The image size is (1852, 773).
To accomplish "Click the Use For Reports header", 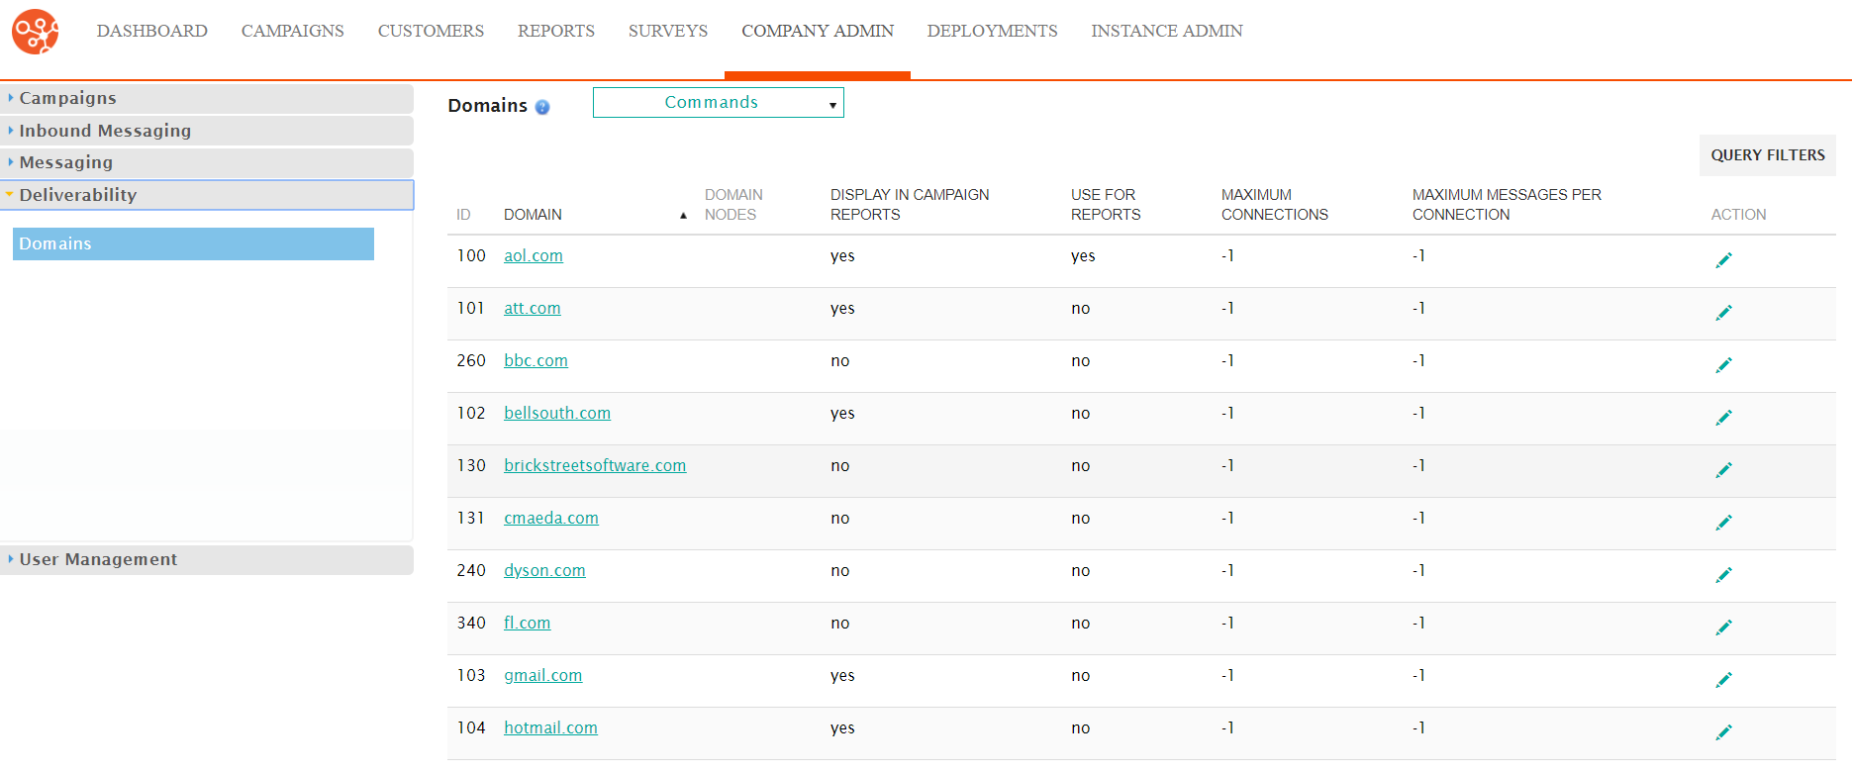I will pyautogui.click(x=1106, y=205).
